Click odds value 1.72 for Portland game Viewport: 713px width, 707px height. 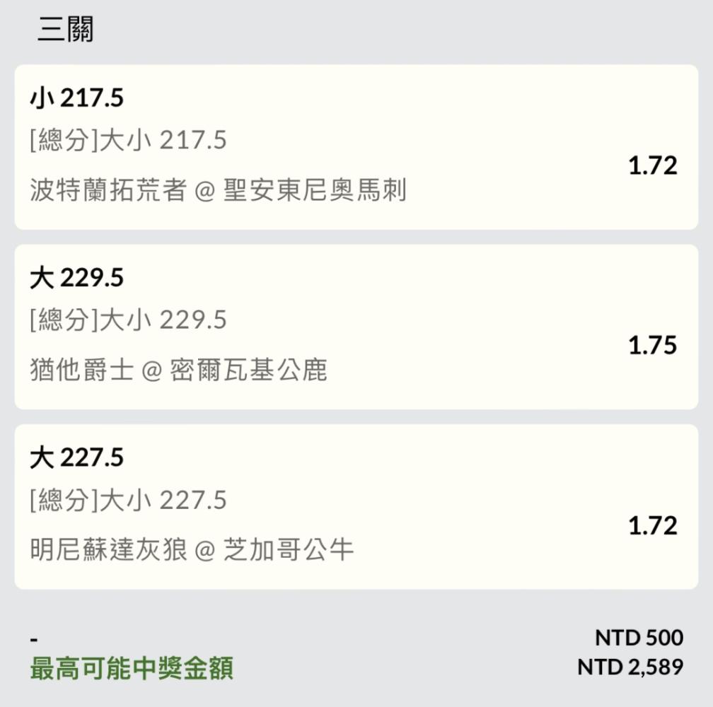point(652,166)
